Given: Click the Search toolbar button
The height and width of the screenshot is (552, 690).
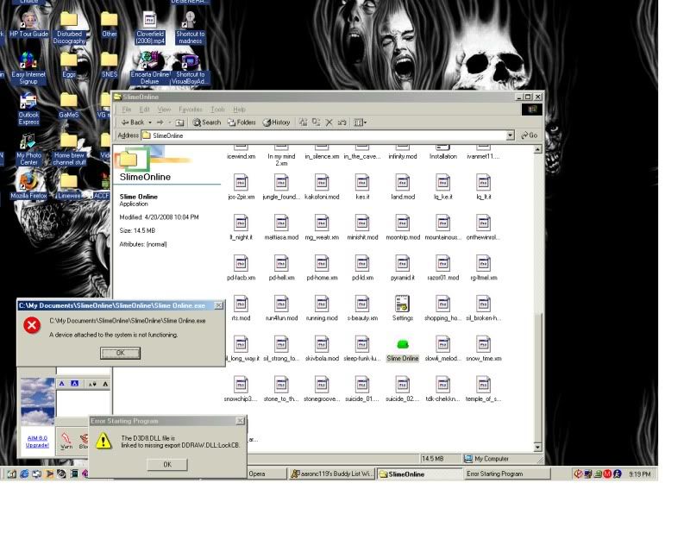Looking at the screenshot, I should point(207,122).
